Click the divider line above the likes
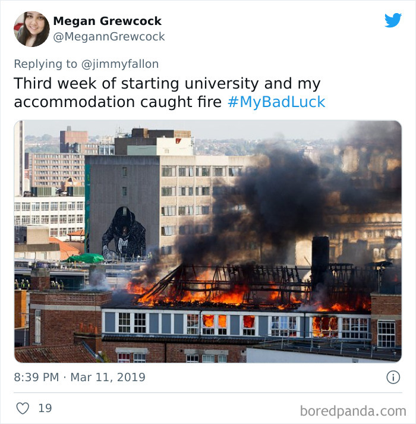This screenshot has width=416, height=424. (208, 392)
